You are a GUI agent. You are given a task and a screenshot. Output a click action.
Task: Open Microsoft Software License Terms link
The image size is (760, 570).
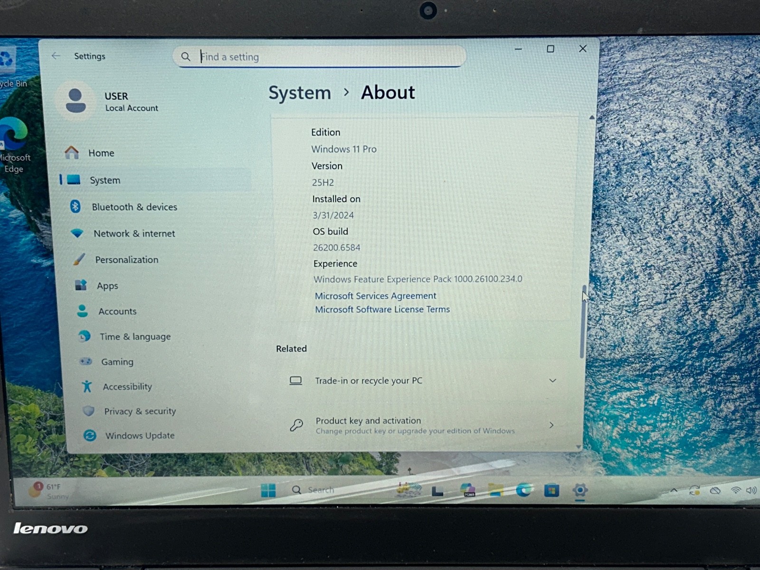[382, 309]
